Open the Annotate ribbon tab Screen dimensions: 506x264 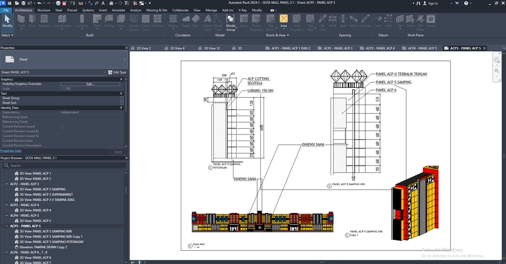118,10
